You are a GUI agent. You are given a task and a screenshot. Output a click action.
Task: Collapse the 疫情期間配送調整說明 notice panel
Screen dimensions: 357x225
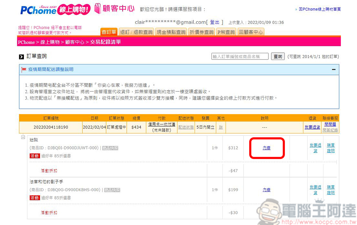(x=333, y=70)
